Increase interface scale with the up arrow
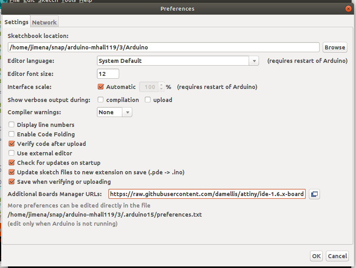 (161, 85)
